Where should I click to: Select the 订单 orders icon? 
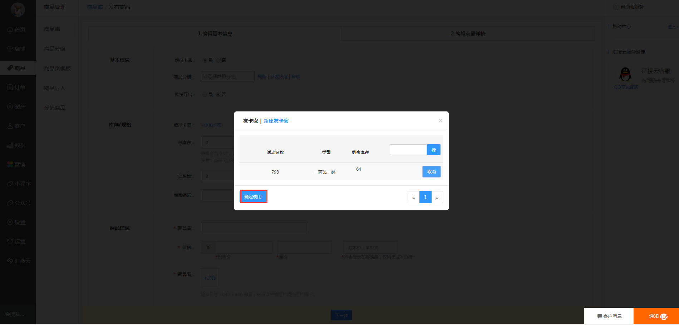pyautogui.click(x=10, y=87)
